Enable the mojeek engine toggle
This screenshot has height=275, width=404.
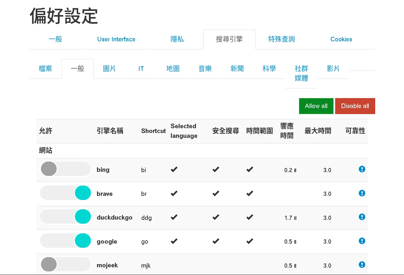(66, 264)
